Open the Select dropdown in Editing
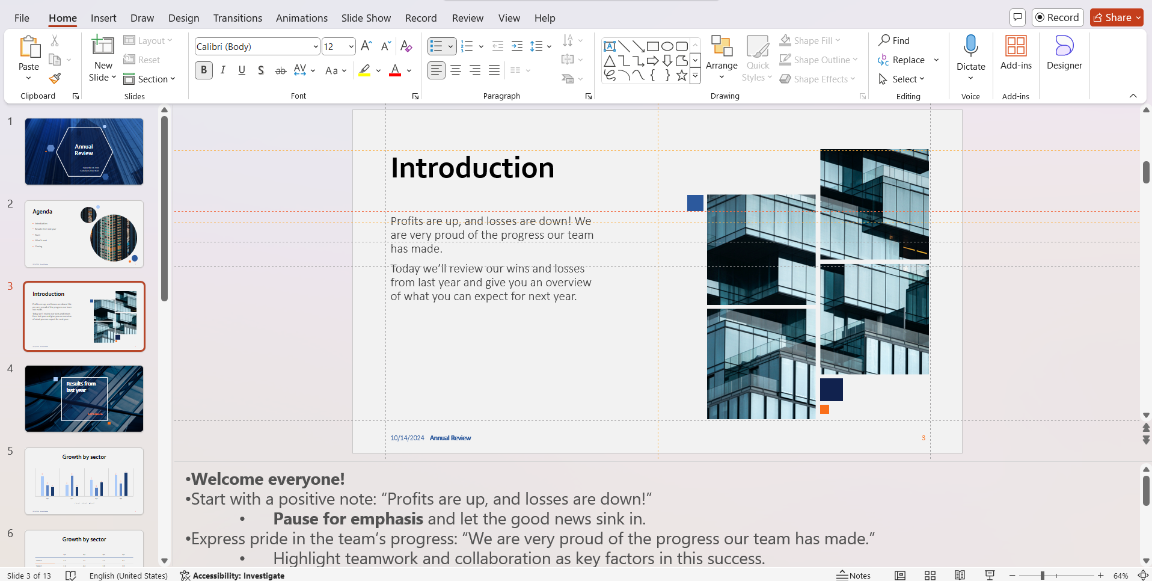1152x581 pixels. (901, 79)
